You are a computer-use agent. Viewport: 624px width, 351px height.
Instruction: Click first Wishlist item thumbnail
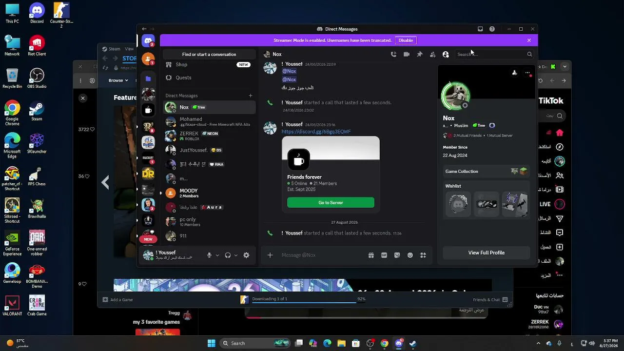click(x=458, y=203)
